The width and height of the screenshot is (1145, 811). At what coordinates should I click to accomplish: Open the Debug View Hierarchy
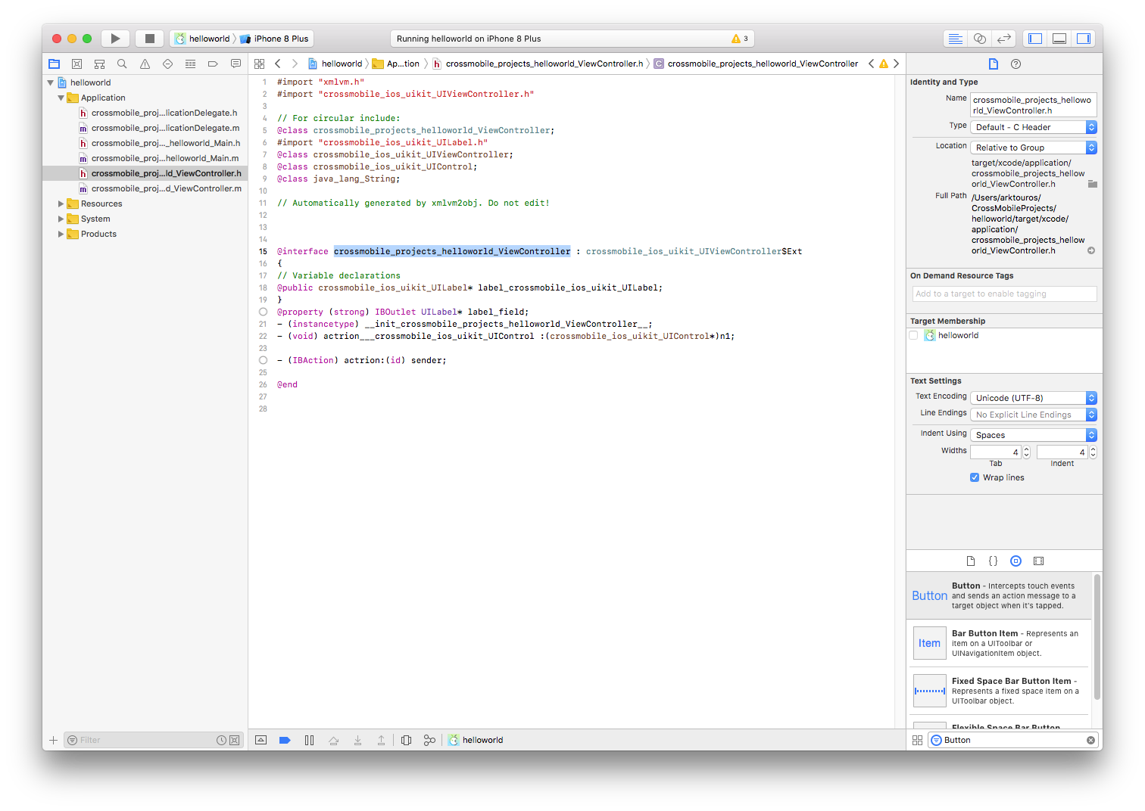[x=406, y=740]
